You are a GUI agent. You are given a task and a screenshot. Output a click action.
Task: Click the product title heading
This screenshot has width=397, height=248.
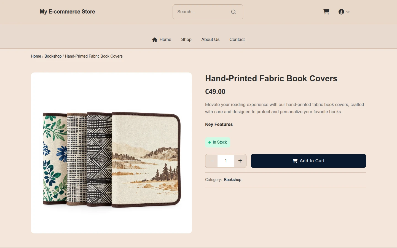point(271,79)
